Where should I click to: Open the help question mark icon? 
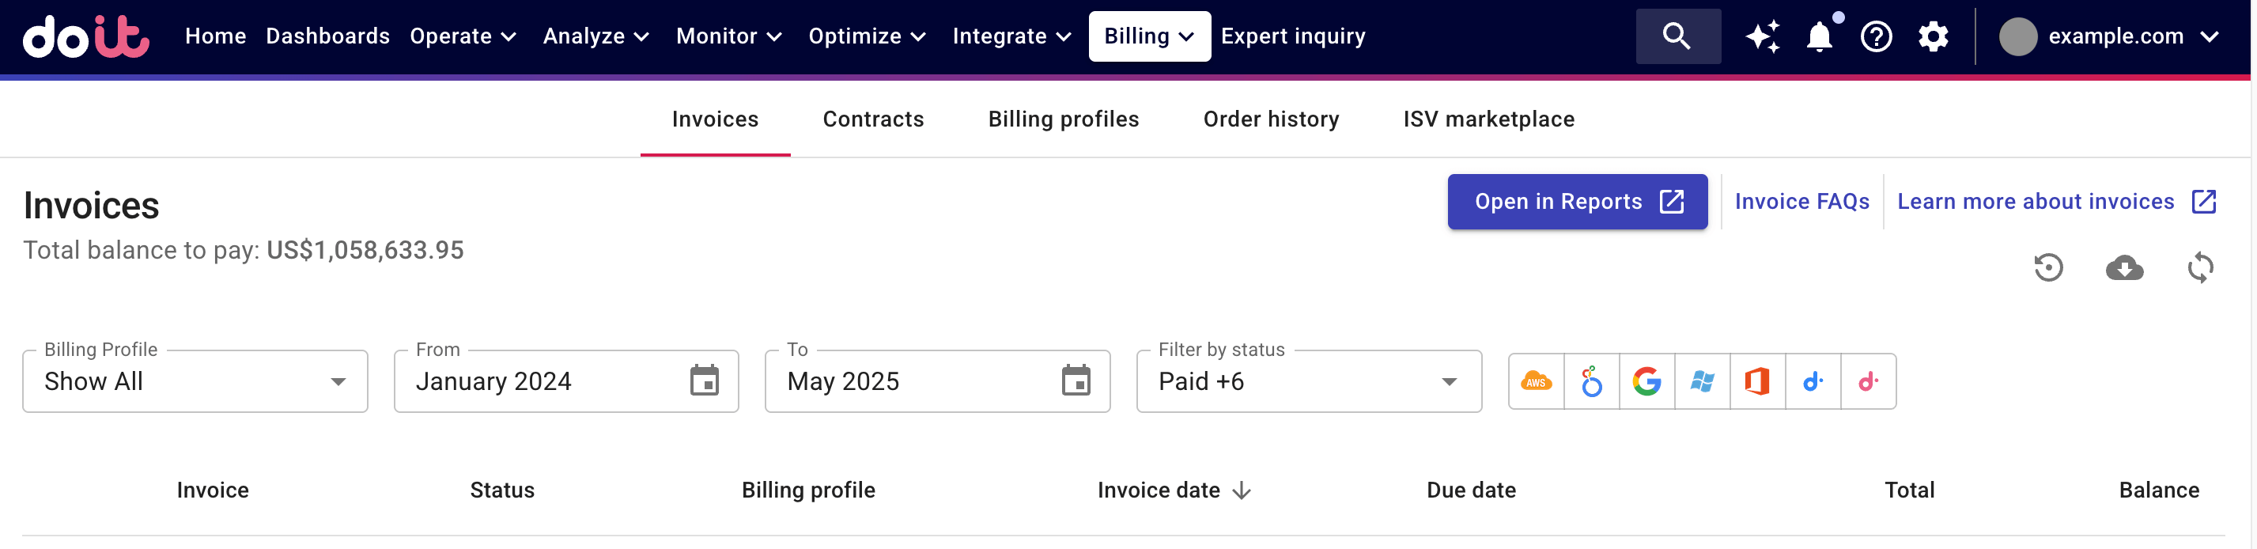tap(1877, 37)
